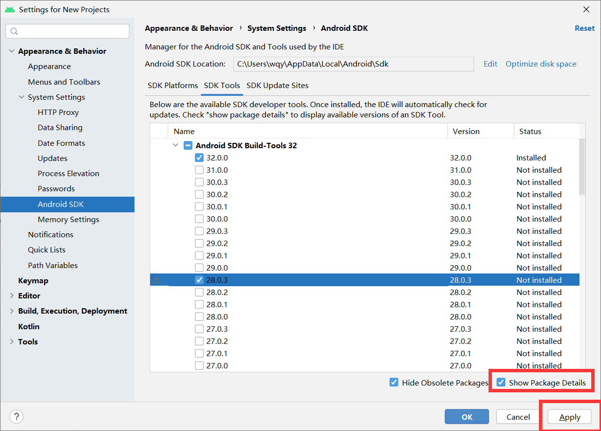
Task: Check the 30.0.0 build-tools checkbox
Action: coord(199,219)
